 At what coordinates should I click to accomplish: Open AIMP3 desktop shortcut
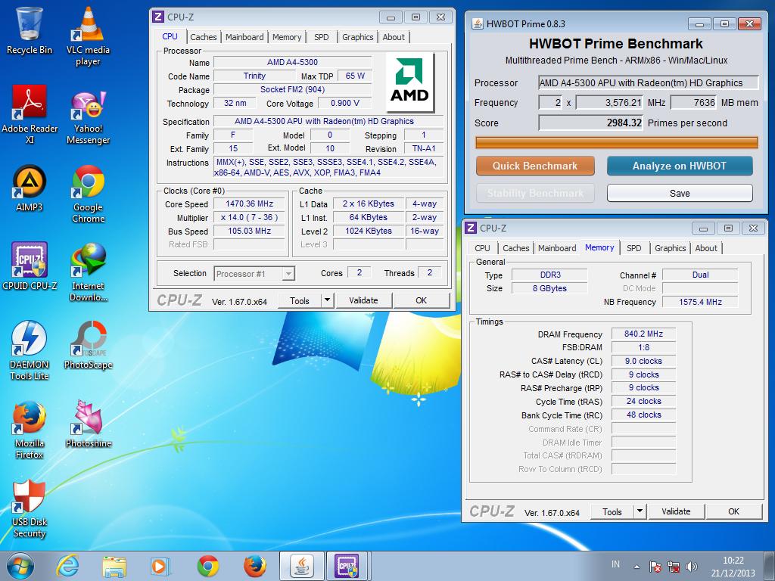30,188
